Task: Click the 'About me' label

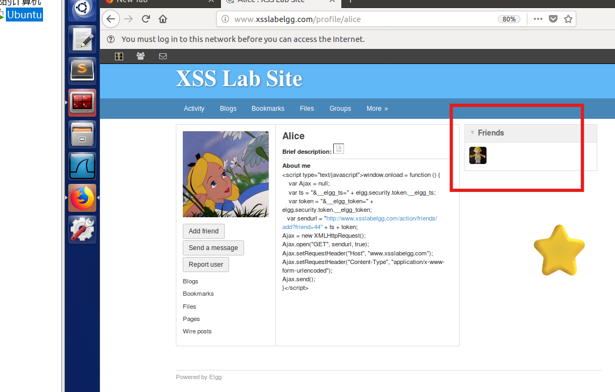Action: pyautogui.click(x=296, y=166)
